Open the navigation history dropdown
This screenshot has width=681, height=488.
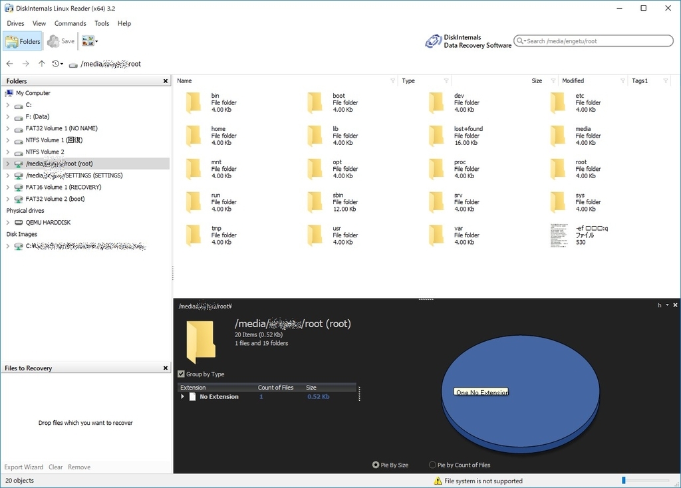[58, 64]
